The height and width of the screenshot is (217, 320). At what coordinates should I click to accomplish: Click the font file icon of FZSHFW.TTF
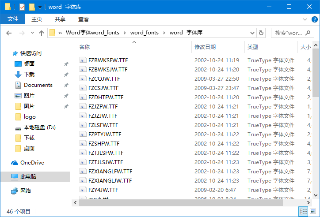click(x=83, y=143)
